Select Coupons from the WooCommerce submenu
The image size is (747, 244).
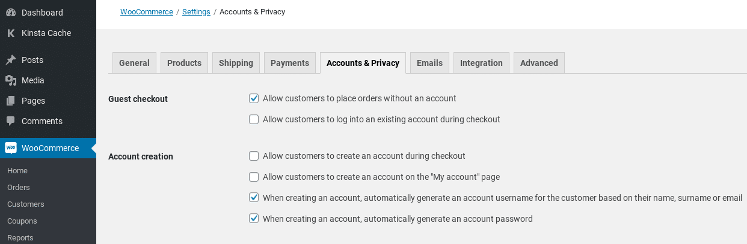tap(22, 221)
